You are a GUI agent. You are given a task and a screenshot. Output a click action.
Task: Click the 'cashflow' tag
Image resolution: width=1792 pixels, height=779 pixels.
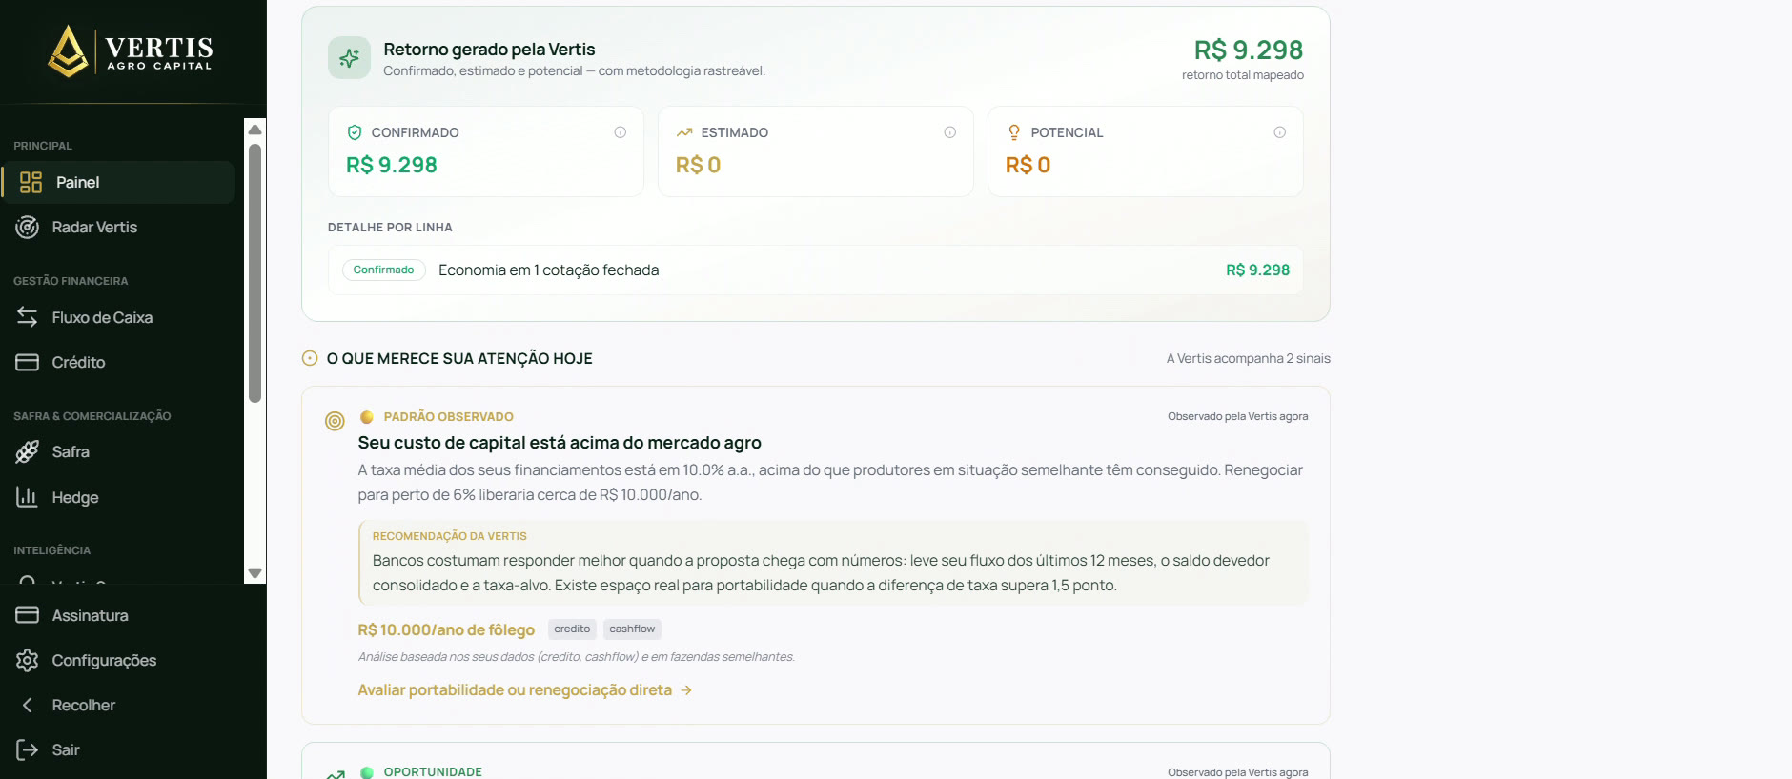632,629
